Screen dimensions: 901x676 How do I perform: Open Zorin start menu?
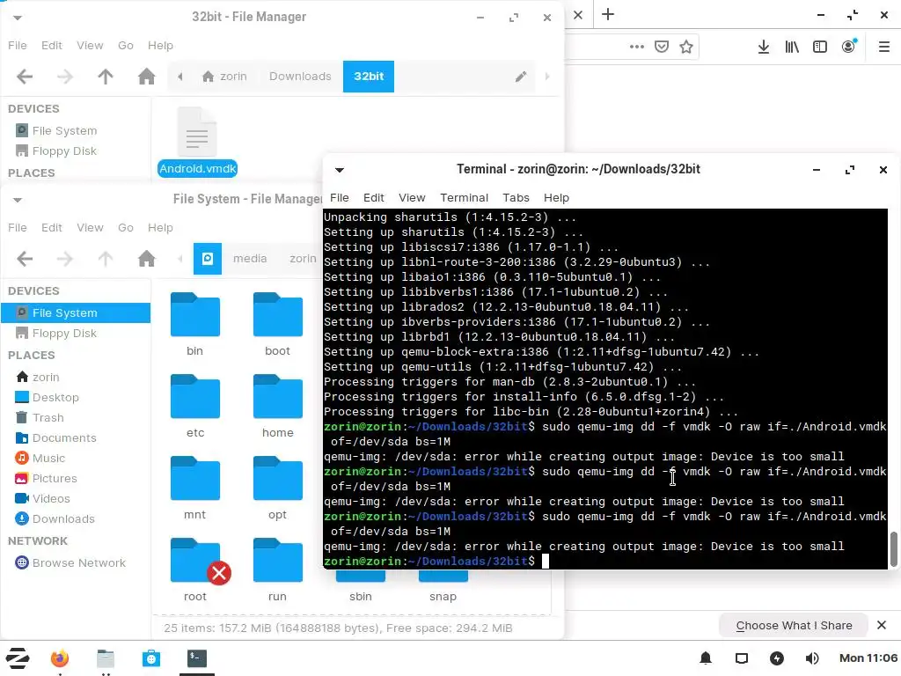pyautogui.click(x=18, y=658)
